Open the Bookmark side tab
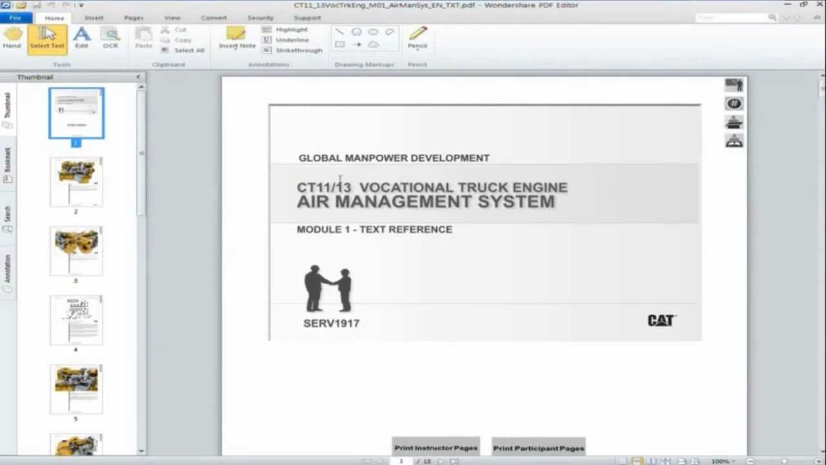 click(8, 165)
